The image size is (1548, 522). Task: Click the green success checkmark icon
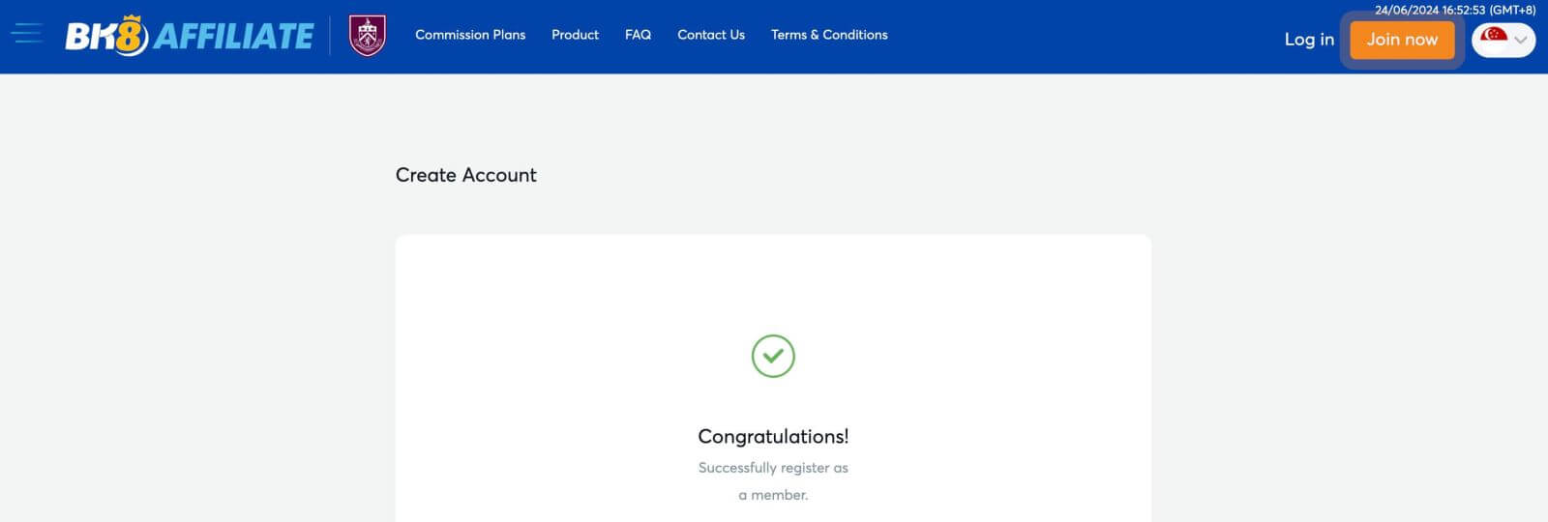773,356
